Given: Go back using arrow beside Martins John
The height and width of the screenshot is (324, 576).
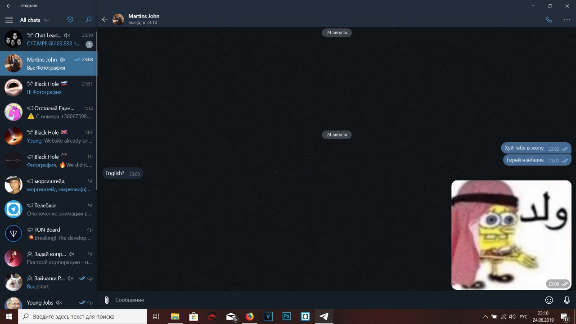Looking at the screenshot, I should click(x=105, y=19).
